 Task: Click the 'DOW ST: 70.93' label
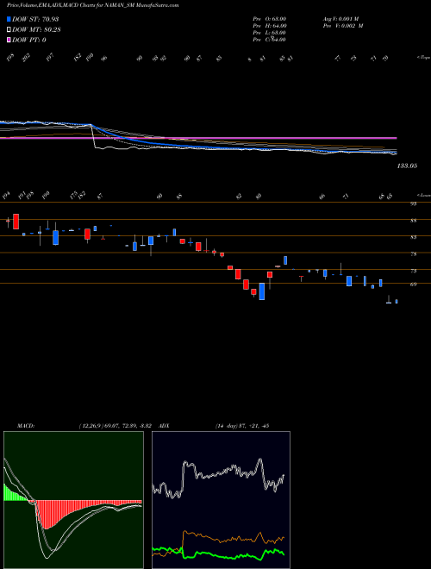(35, 19)
